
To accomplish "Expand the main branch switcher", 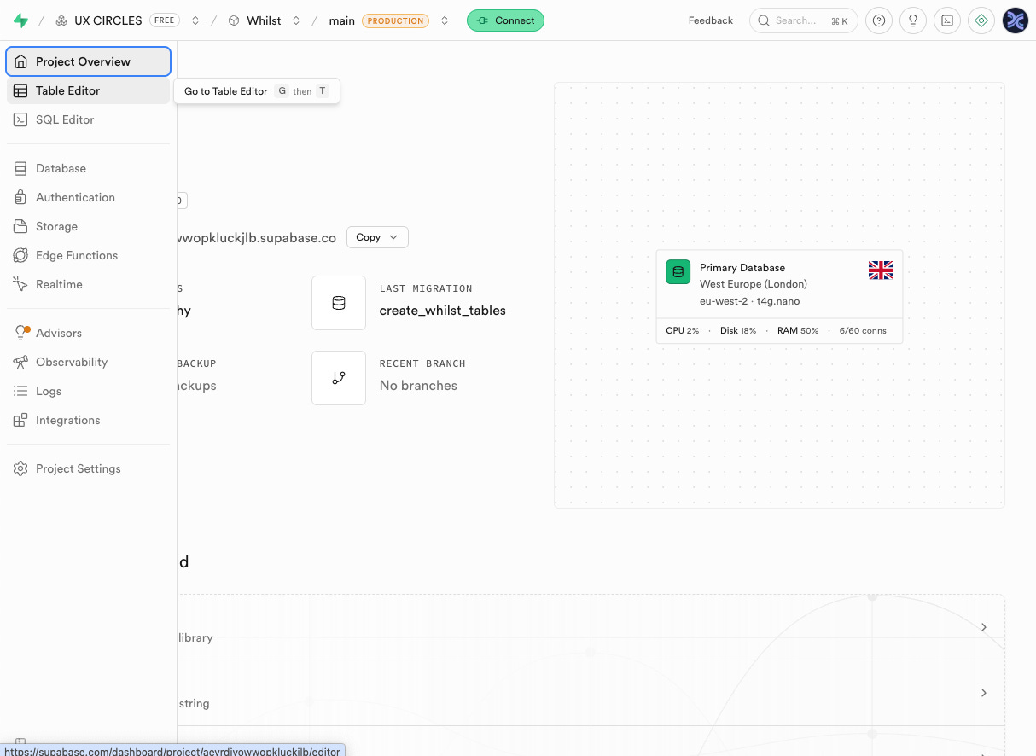I will pyautogui.click(x=445, y=20).
